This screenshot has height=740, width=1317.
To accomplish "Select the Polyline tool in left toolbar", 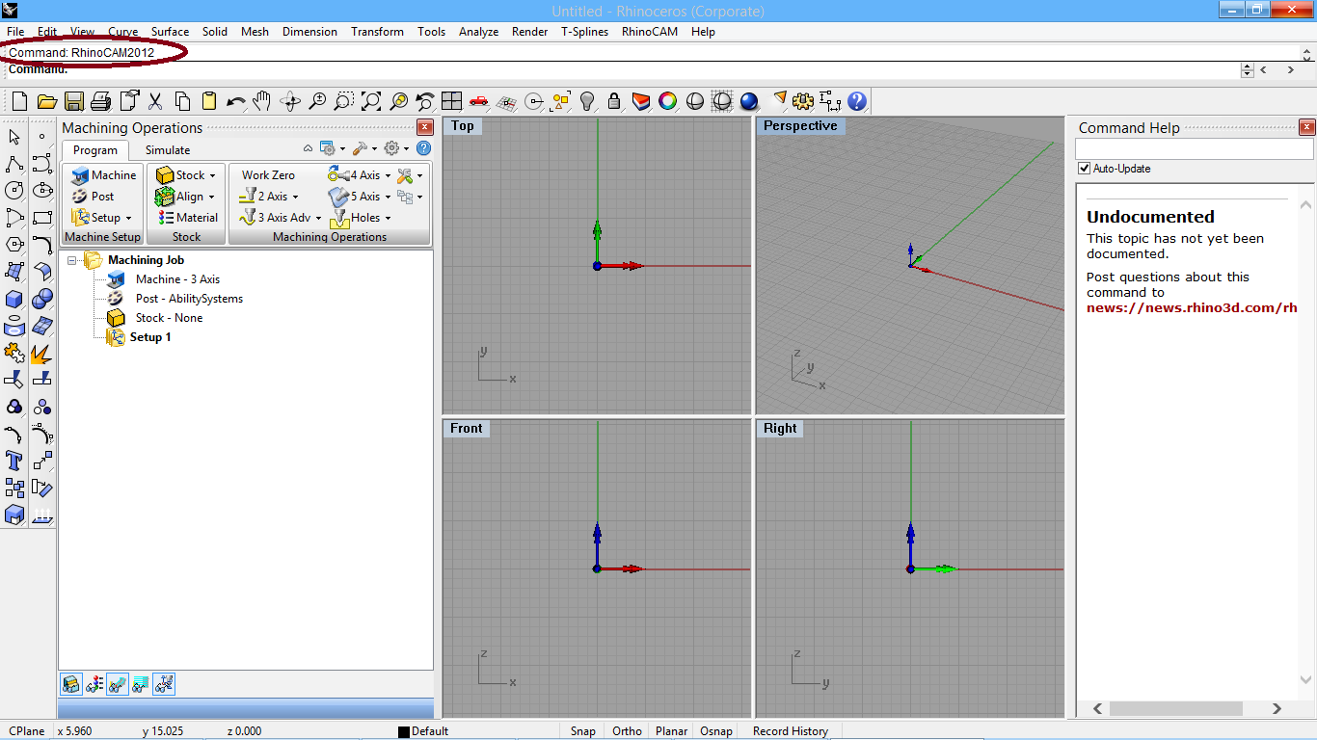I will pyautogui.click(x=14, y=164).
